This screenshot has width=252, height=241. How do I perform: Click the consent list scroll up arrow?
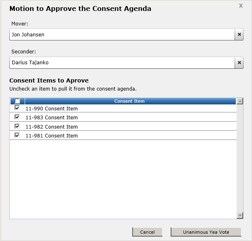pyautogui.click(x=240, y=101)
